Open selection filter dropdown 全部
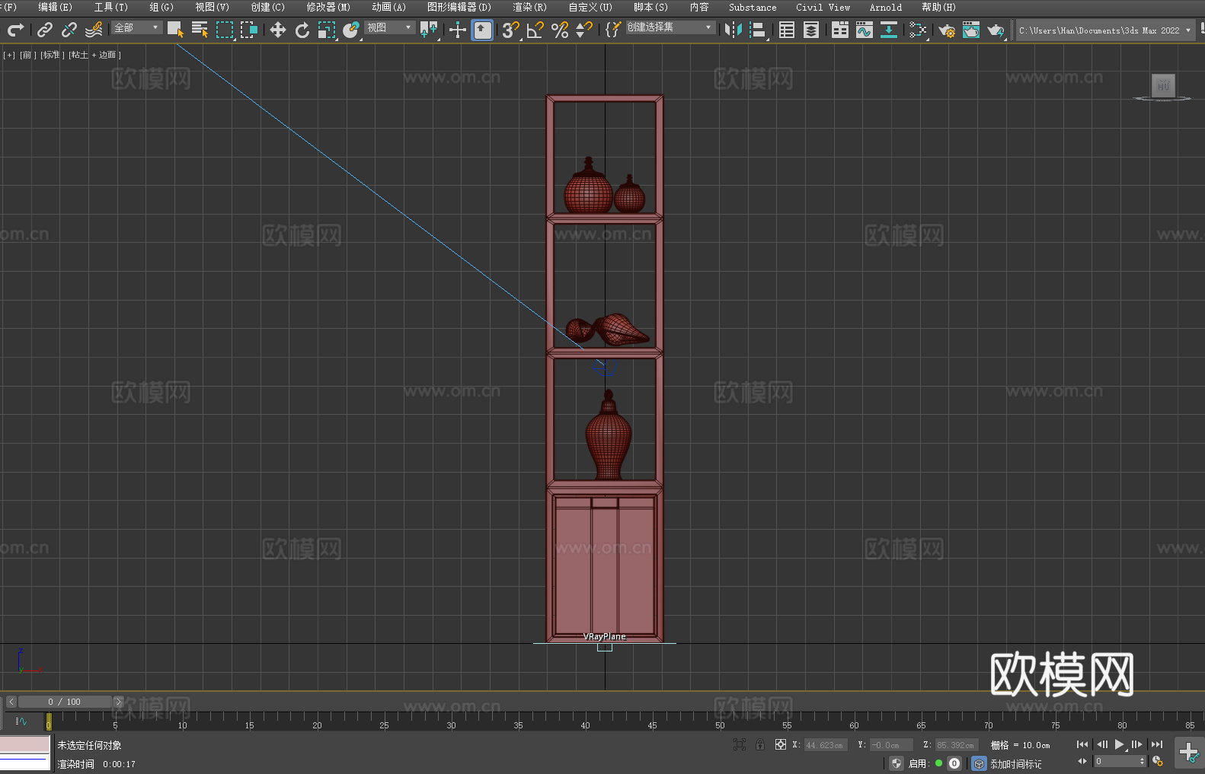This screenshot has width=1205, height=774. click(136, 27)
